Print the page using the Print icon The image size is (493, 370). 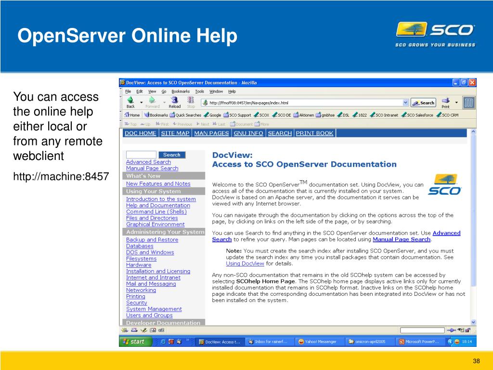click(445, 101)
